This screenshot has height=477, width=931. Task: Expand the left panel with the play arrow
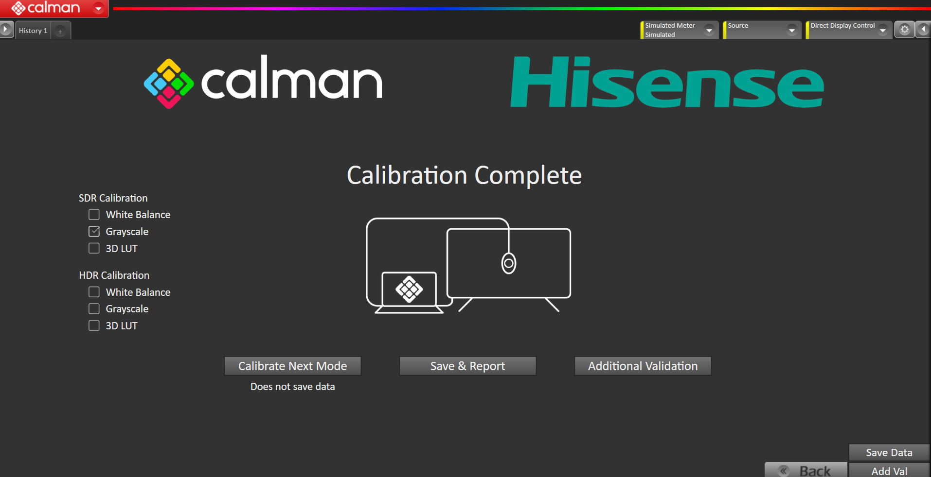6,30
